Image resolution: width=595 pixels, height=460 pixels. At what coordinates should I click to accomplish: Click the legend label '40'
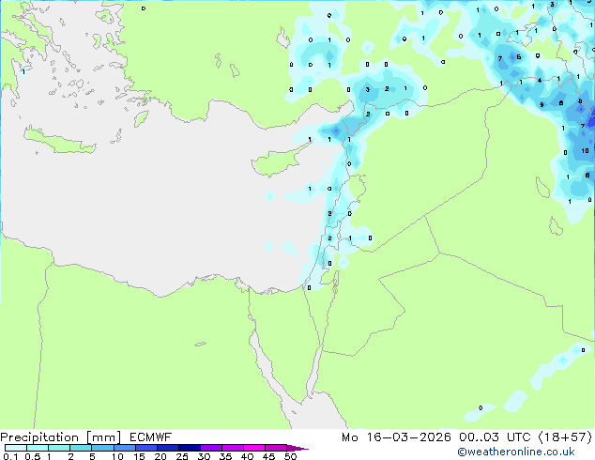point(247,456)
